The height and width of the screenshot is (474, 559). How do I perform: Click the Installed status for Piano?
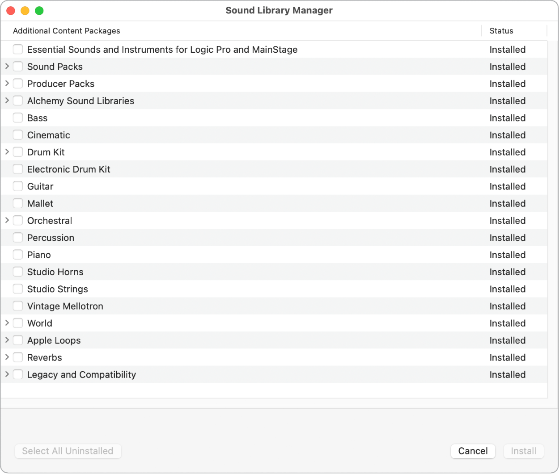(x=508, y=255)
